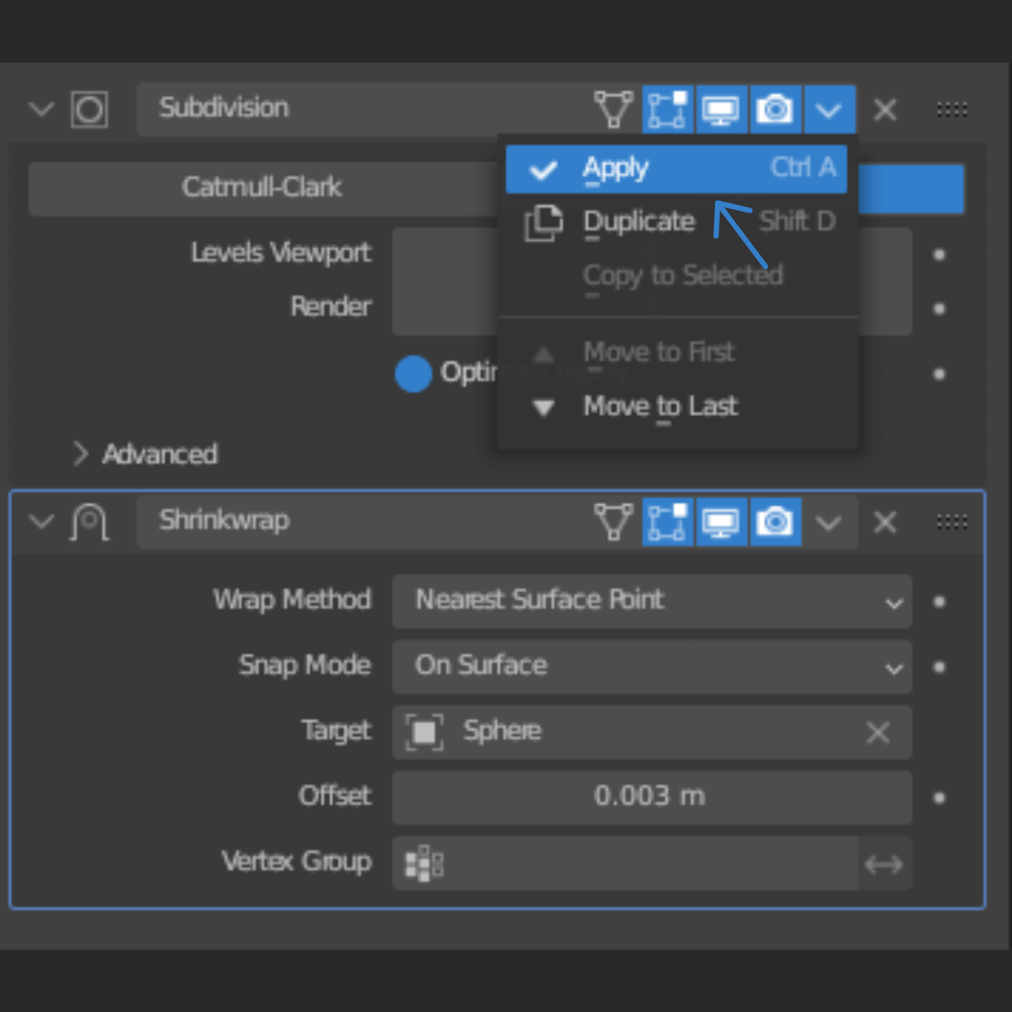The image size is (1012, 1012).
Task: Remove the Subdivision modifier with X
Action: 885,110
